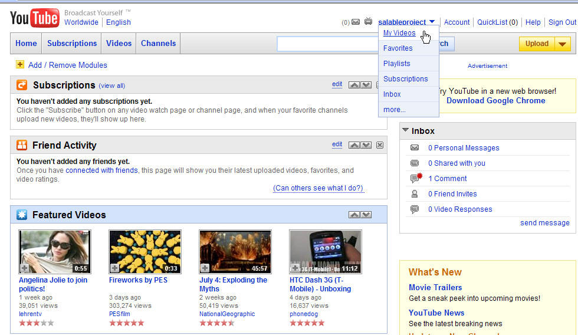
Task: Click Subscriptions view all link
Action: tap(111, 86)
